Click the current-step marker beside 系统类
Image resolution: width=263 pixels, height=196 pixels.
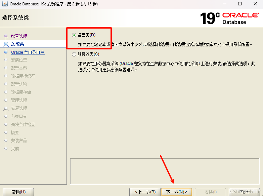click(x=6, y=44)
